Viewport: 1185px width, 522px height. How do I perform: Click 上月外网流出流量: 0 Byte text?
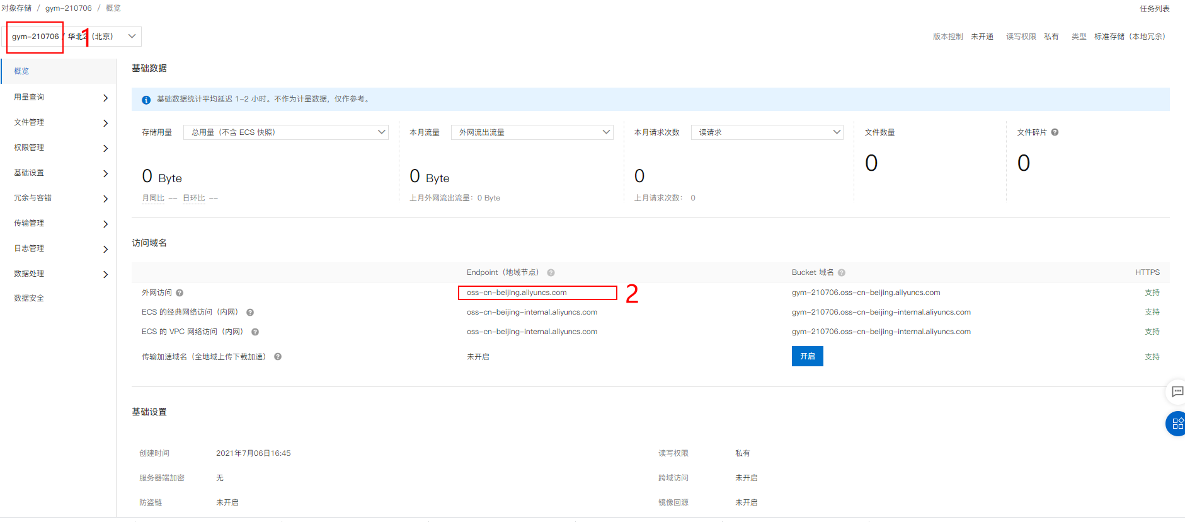(455, 198)
